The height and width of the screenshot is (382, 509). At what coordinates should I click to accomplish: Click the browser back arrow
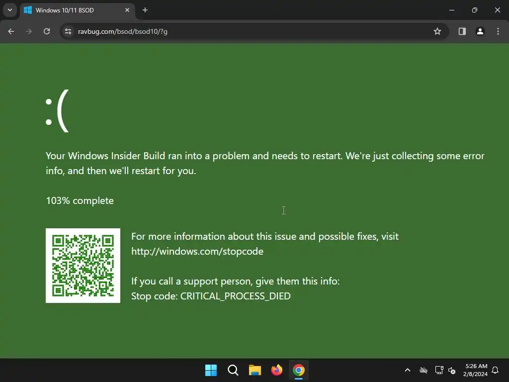tap(11, 31)
